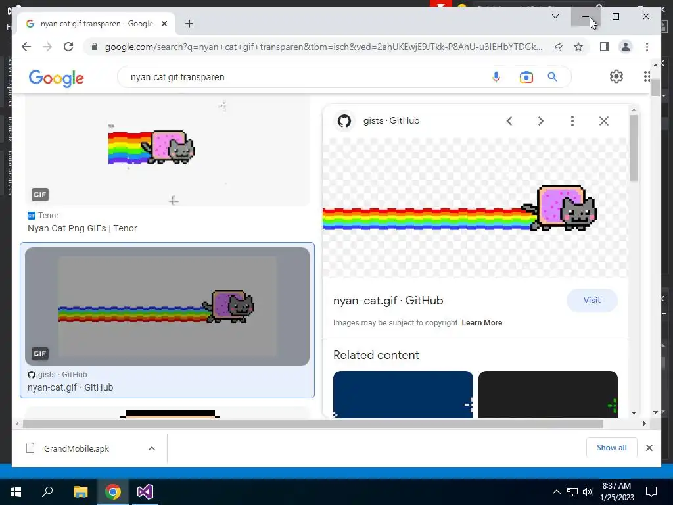Click the nyan-cat.gif · GitHub preview title
673x505 pixels.
(388, 301)
